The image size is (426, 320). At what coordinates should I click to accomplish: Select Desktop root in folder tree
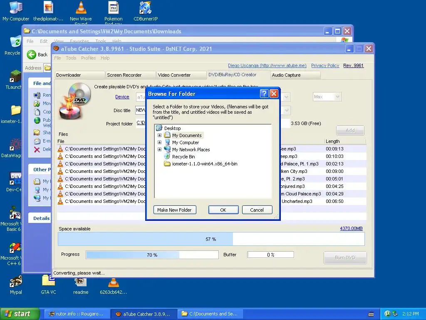[x=172, y=128]
